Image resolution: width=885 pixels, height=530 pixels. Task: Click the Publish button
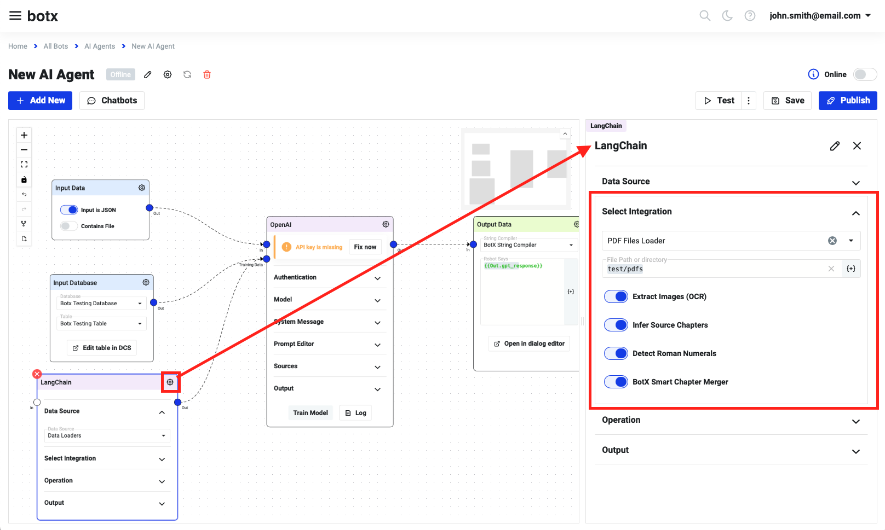coord(848,101)
